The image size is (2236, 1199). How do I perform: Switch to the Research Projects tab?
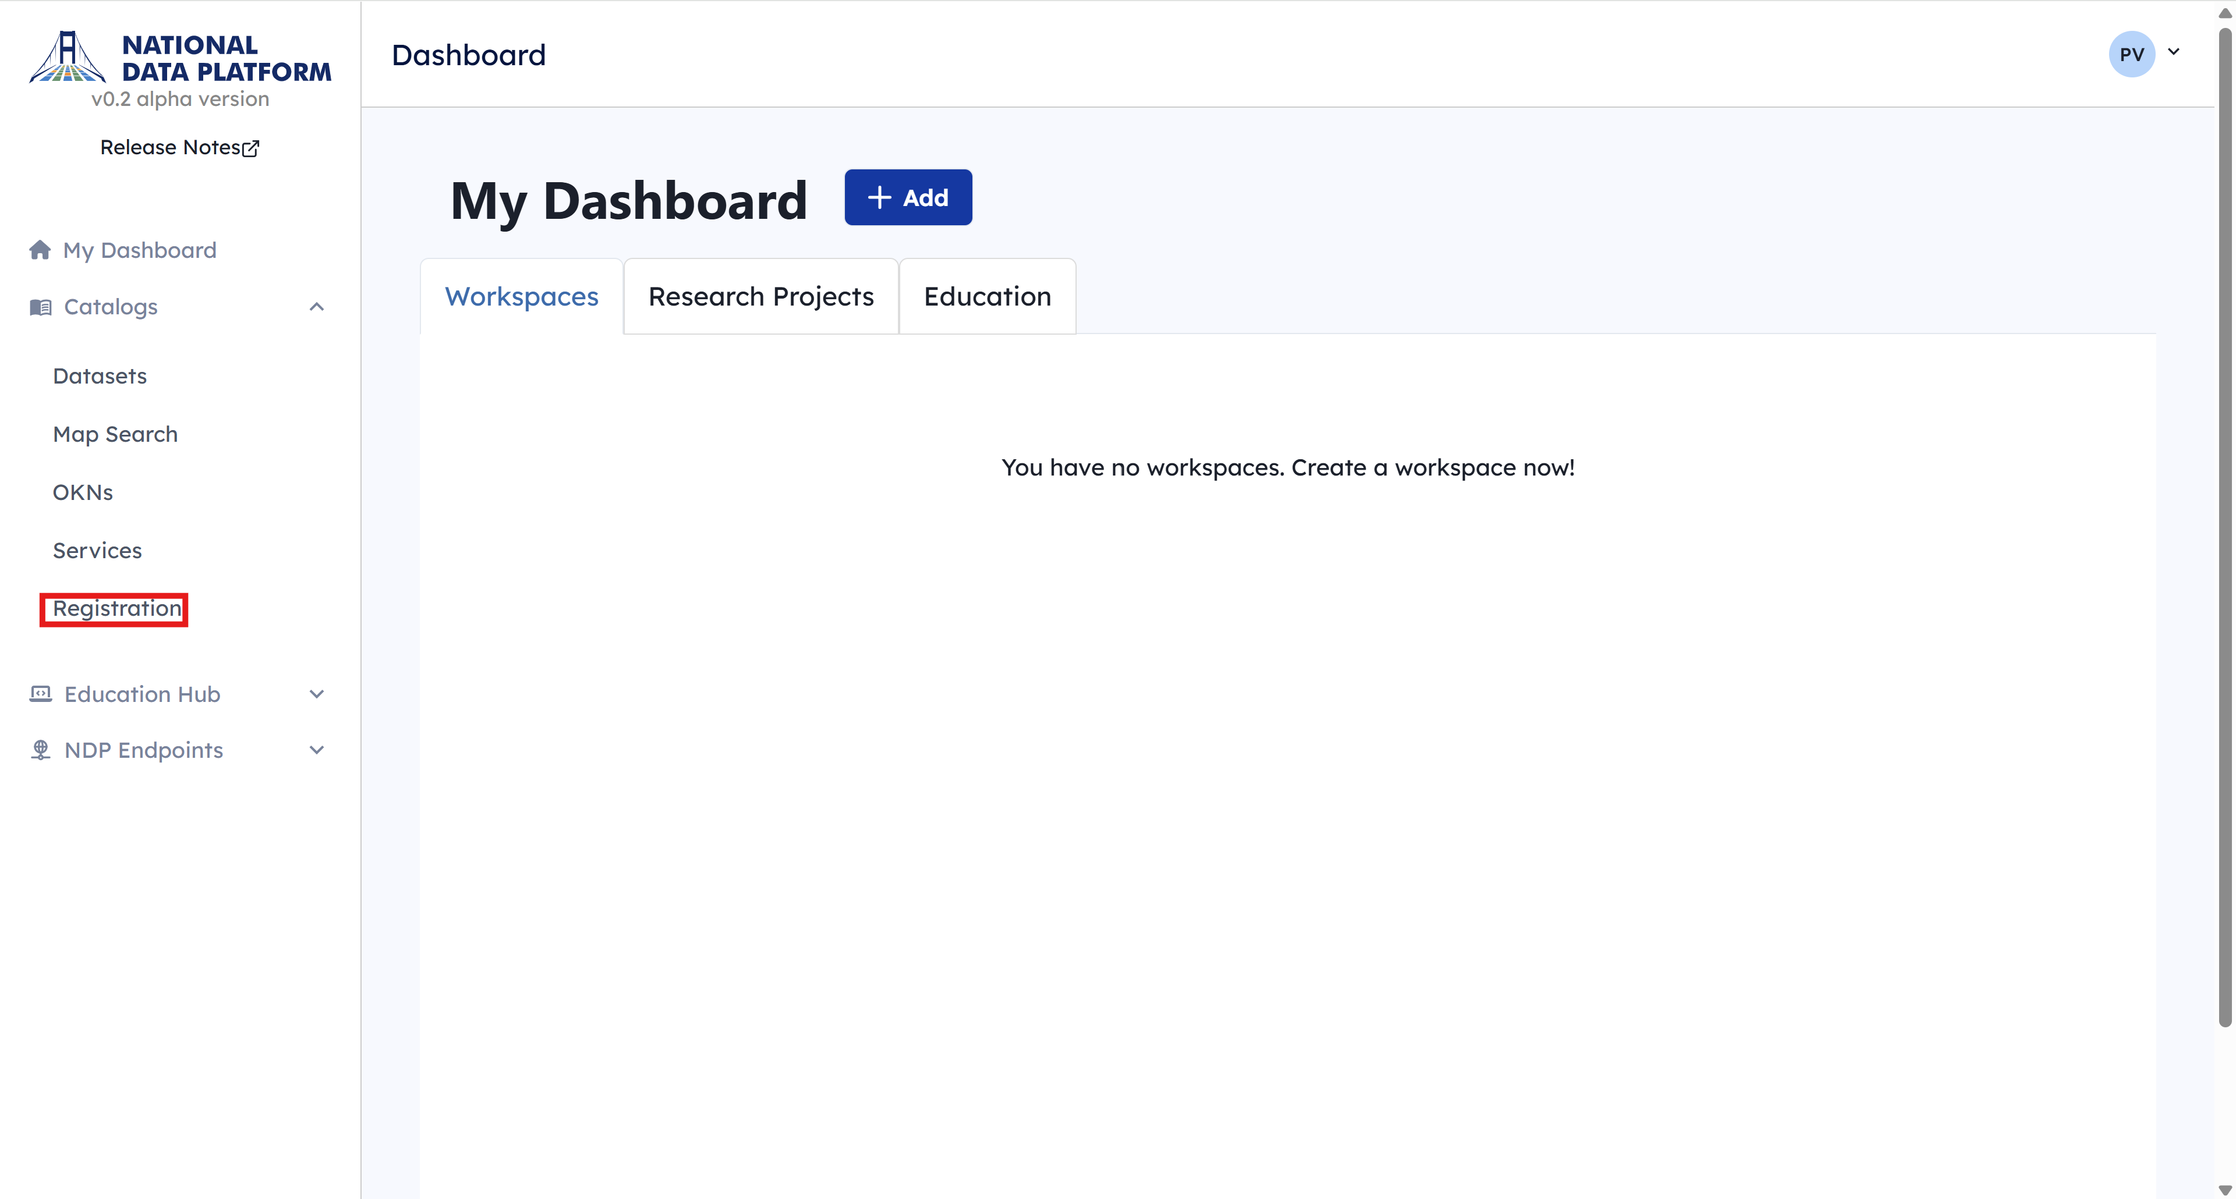(760, 297)
